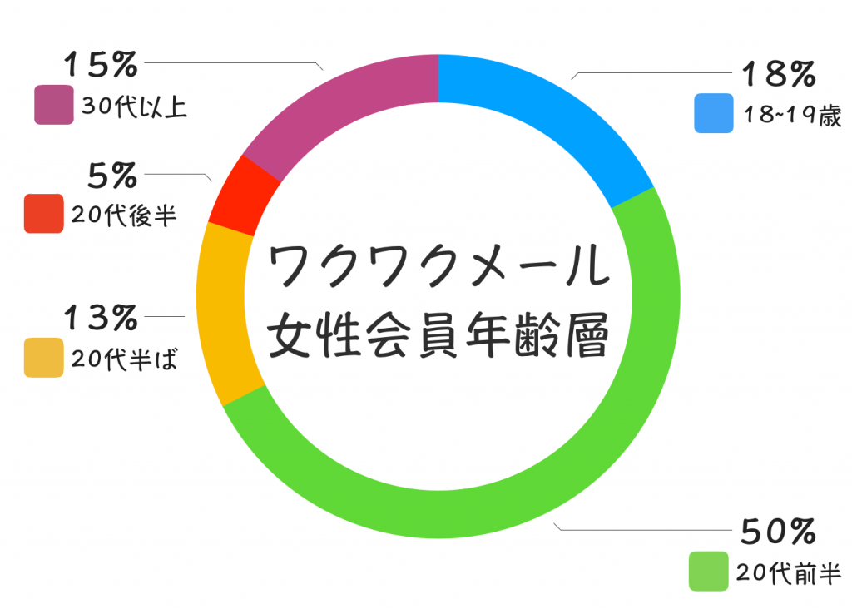
Task: Click the 18% percentage label
Action: (777, 75)
